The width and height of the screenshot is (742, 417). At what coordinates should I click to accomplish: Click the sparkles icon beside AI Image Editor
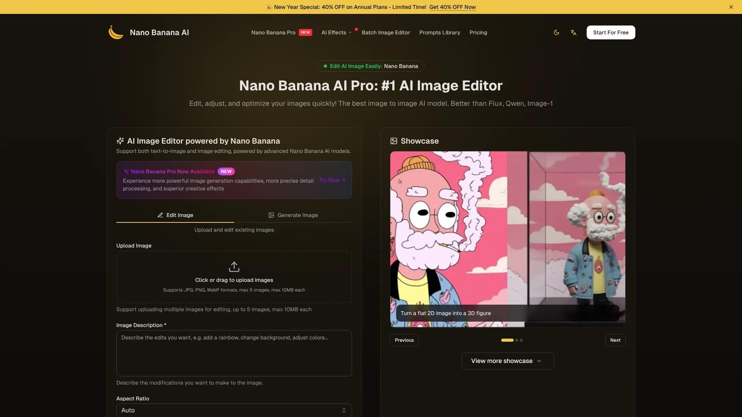point(120,141)
